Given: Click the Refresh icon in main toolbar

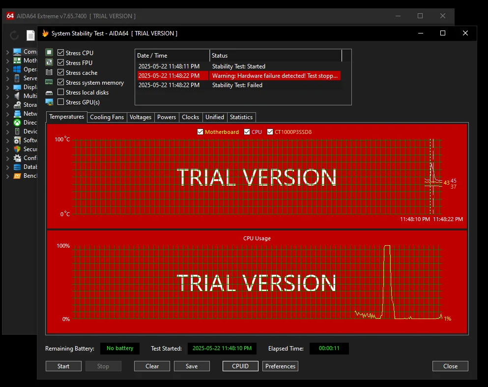Looking at the screenshot, I should (x=14, y=35).
